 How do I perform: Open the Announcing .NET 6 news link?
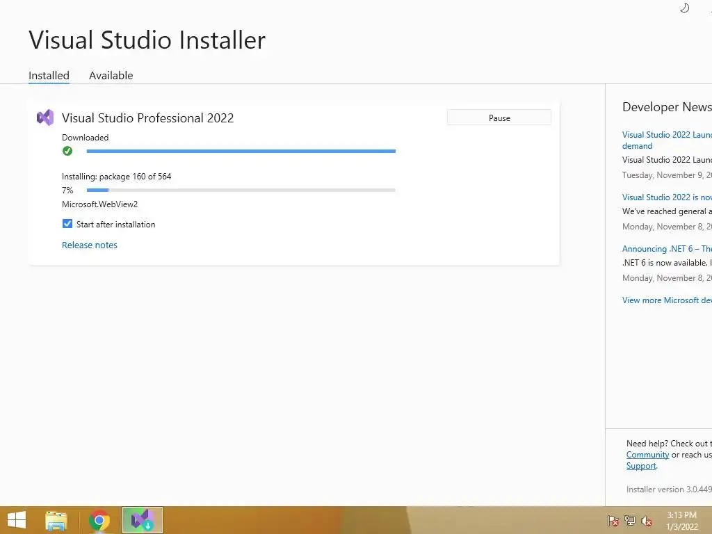click(667, 248)
